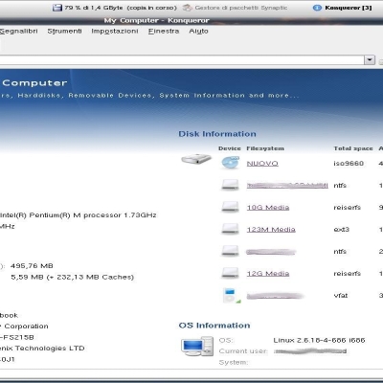Click the floppy icon of the copy task
383x383 pixels.
[x=57, y=8]
